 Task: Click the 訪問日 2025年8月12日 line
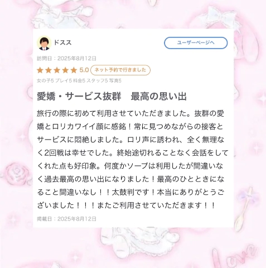coord(66,59)
